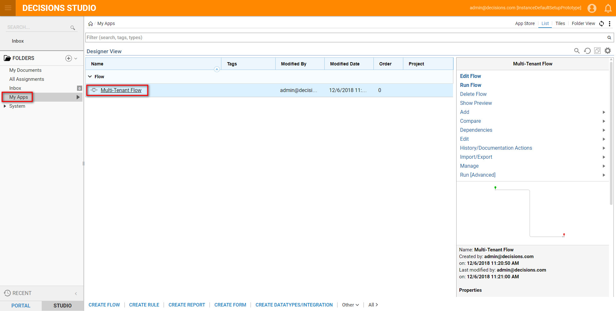Viewport: 616px width, 311px height.
Task: Switch to the Tiles view
Action: click(560, 23)
